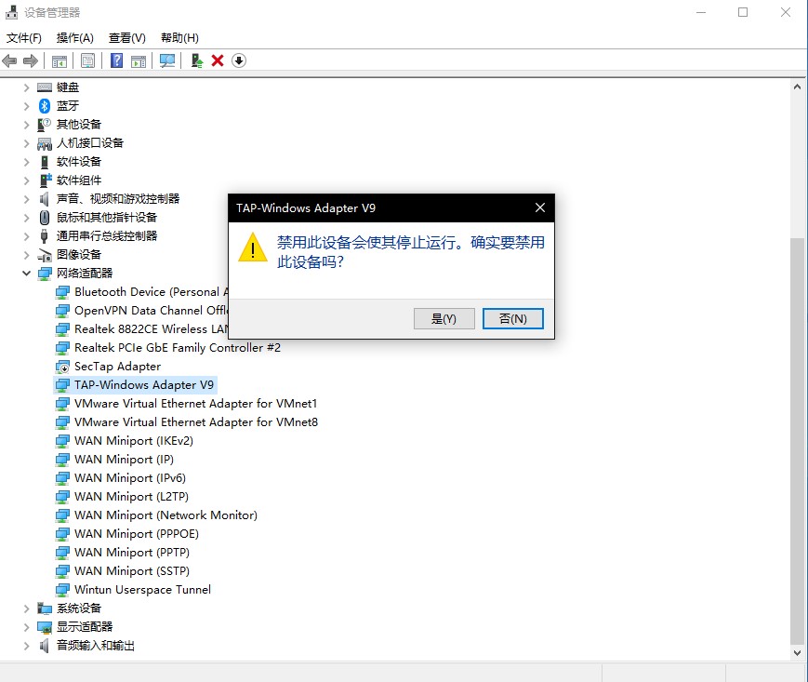This screenshot has width=808, height=682.
Task: Confirm disabling with 是(Y) button
Action: (444, 318)
